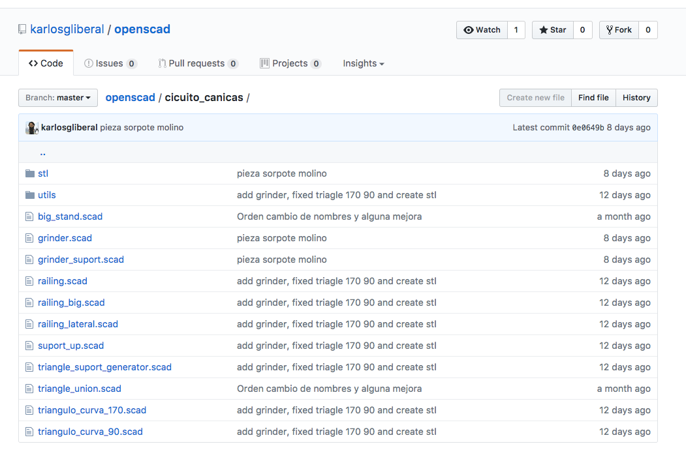Open the History button
686x459 pixels.
coord(636,98)
